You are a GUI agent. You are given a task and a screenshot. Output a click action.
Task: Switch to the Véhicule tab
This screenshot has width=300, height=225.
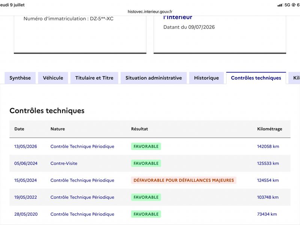pos(53,78)
